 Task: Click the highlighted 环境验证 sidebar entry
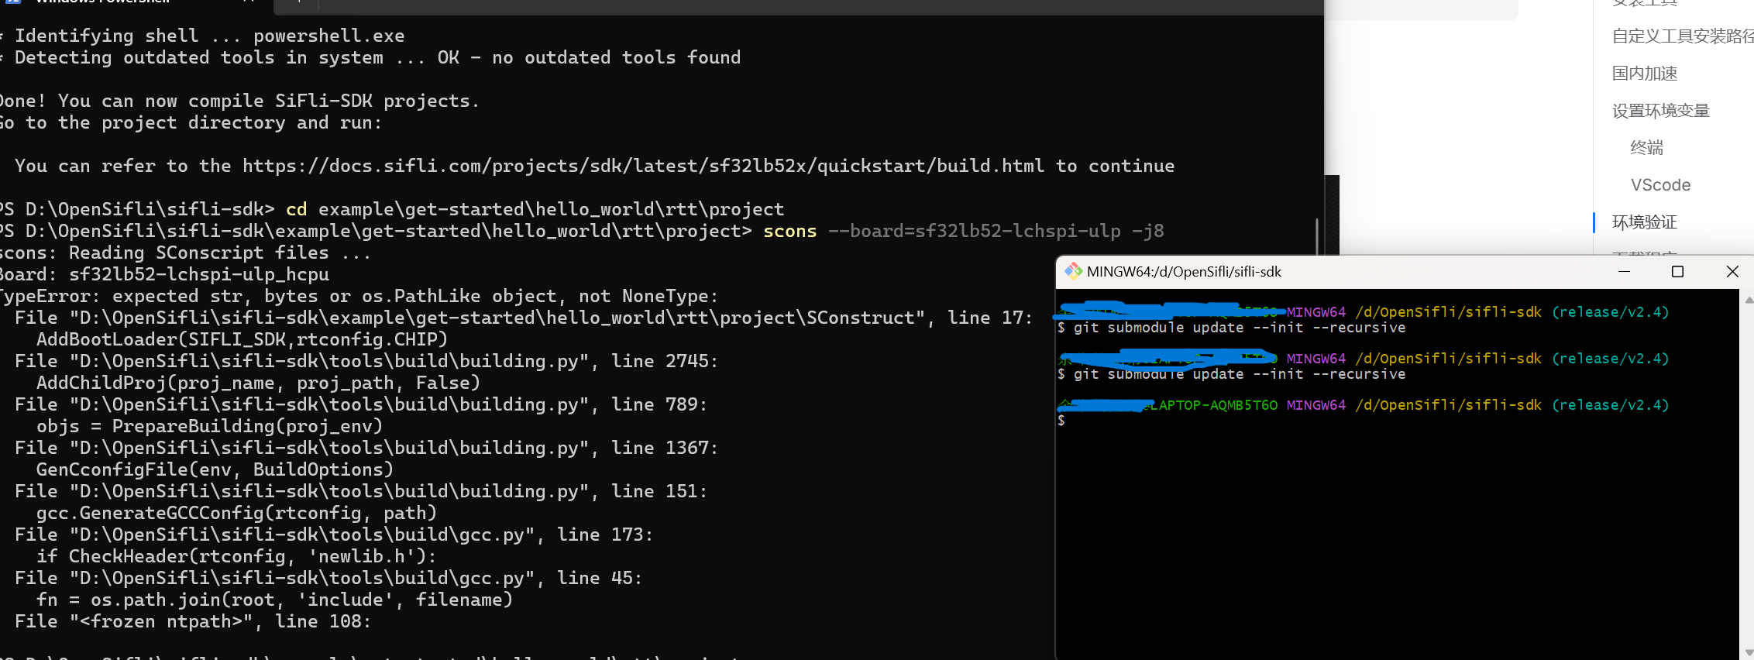(1645, 222)
